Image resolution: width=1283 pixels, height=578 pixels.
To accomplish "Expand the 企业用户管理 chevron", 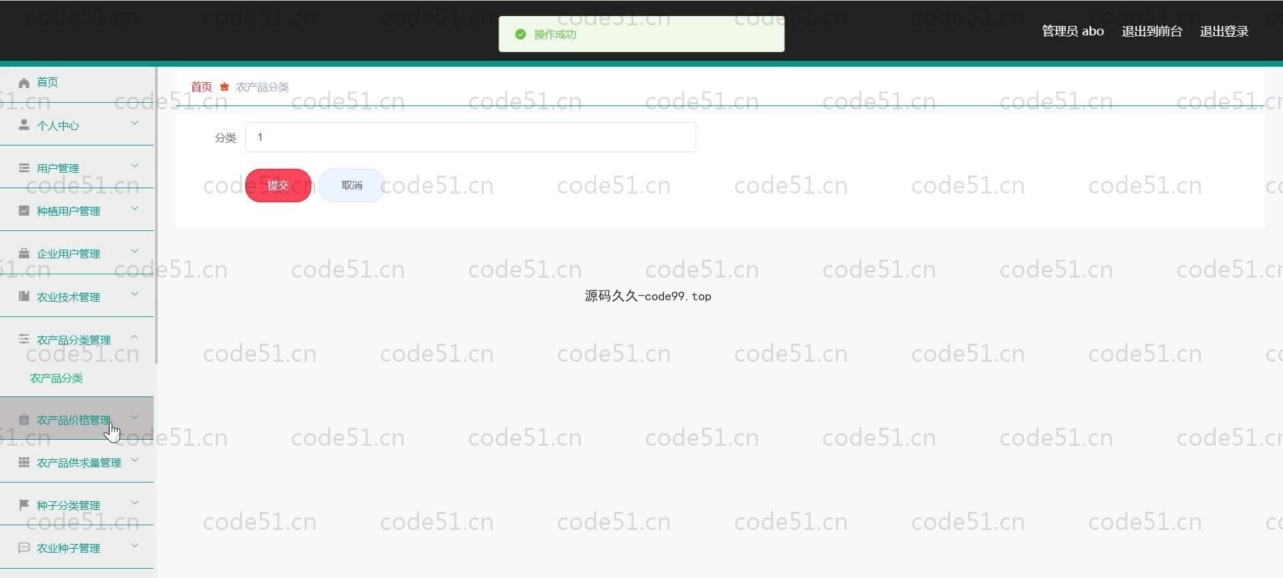I will pyautogui.click(x=134, y=251).
